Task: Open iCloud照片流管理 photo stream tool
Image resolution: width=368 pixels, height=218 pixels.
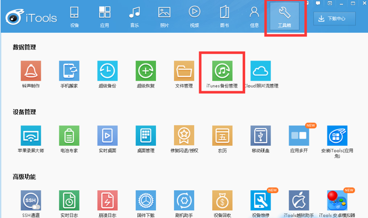Action: tap(260, 71)
